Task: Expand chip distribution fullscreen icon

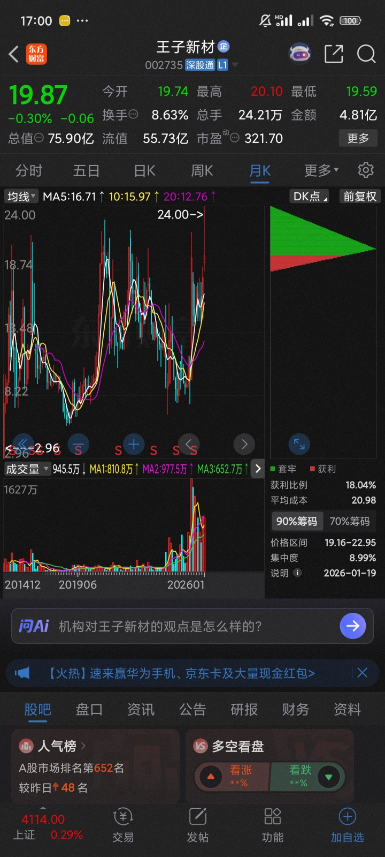Action: tap(299, 444)
